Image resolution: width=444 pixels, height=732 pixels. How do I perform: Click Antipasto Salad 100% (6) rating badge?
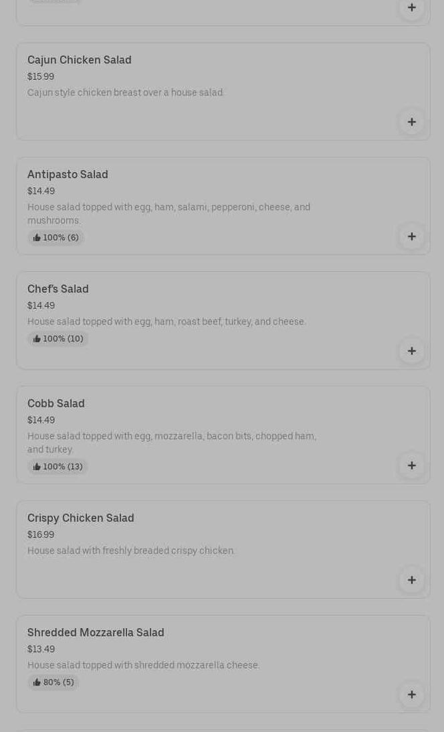(56, 238)
